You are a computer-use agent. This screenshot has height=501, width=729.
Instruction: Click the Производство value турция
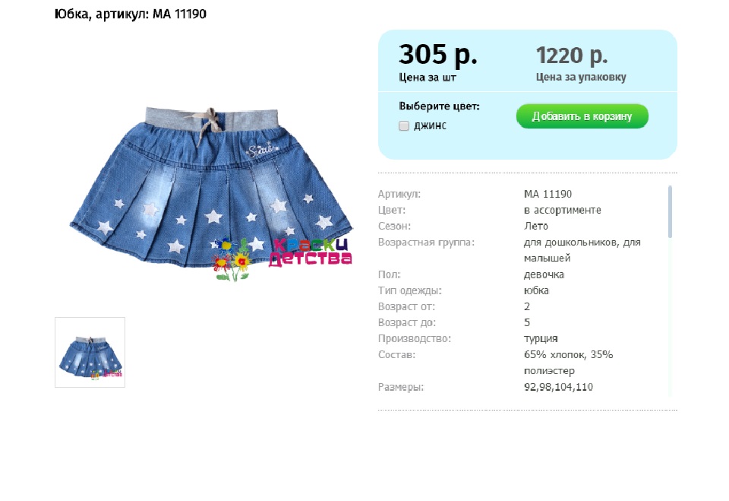(x=541, y=338)
